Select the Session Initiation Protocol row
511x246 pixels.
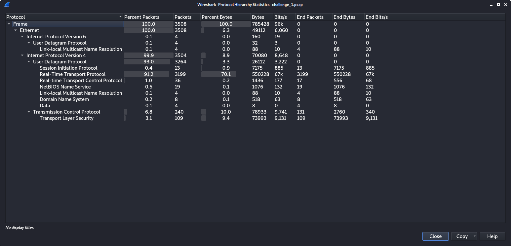pyautogui.click(x=255, y=68)
